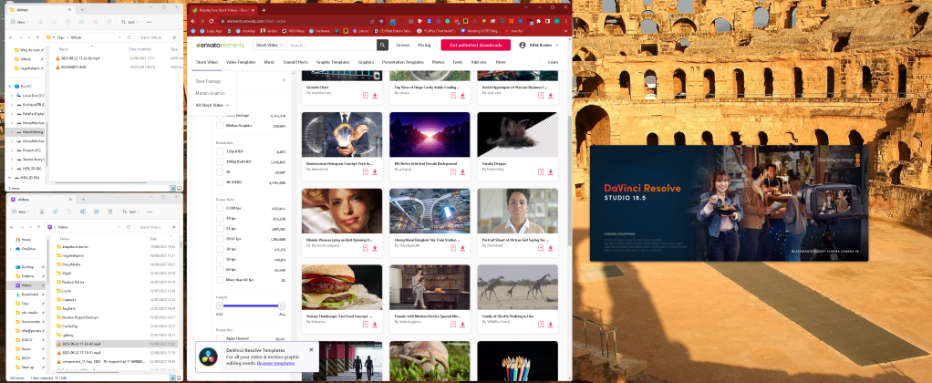Bookmark the 80s Retro Grid video
This screenshot has height=383, width=932.
click(453, 171)
